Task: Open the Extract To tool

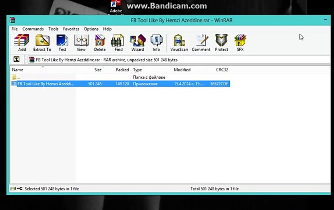Action: (x=42, y=43)
